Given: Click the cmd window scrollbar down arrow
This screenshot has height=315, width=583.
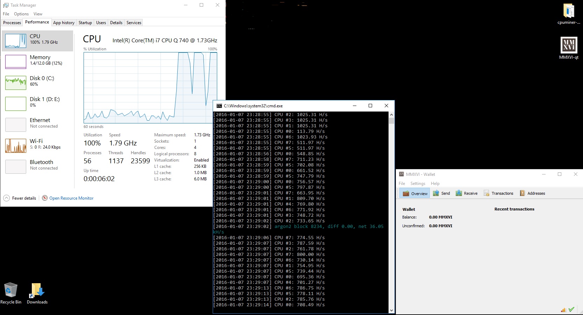Looking at the screenshot, I should tap(391, 310).
